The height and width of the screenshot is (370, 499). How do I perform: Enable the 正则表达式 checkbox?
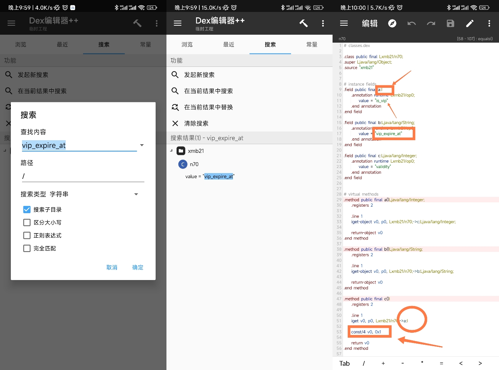[27, 236]
